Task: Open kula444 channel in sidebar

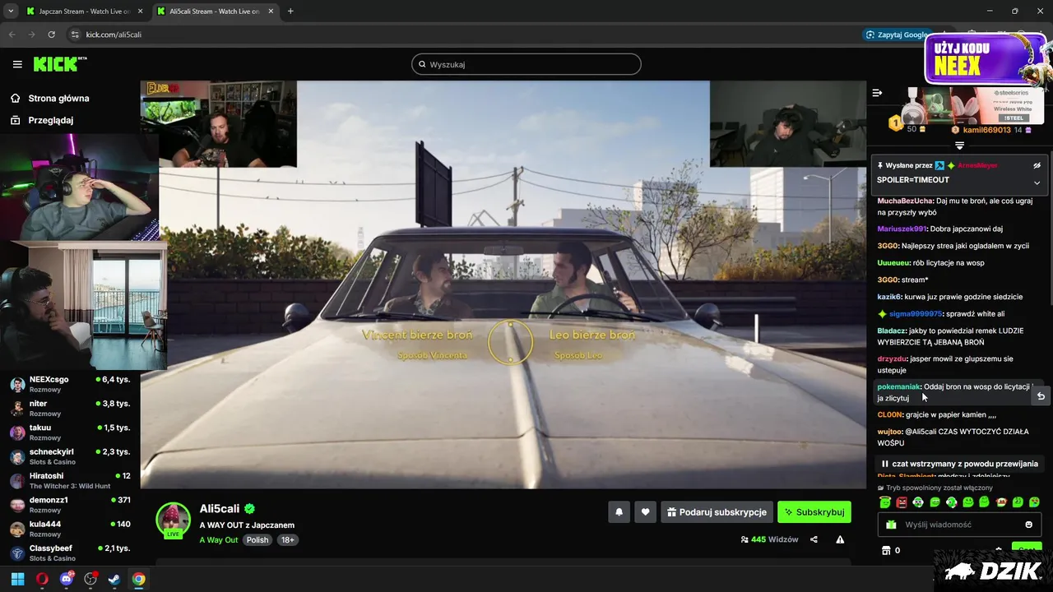Action: click(x=70, y=529)
